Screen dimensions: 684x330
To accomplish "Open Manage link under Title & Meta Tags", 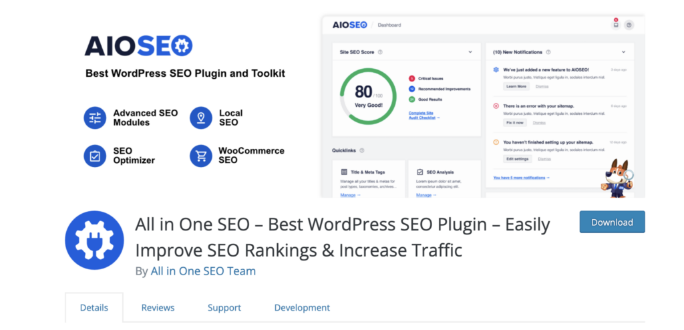I will click(350, 195).
